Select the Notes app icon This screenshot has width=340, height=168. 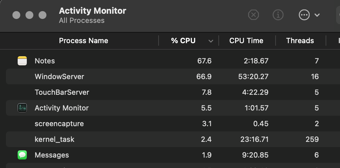coord(22,61)
